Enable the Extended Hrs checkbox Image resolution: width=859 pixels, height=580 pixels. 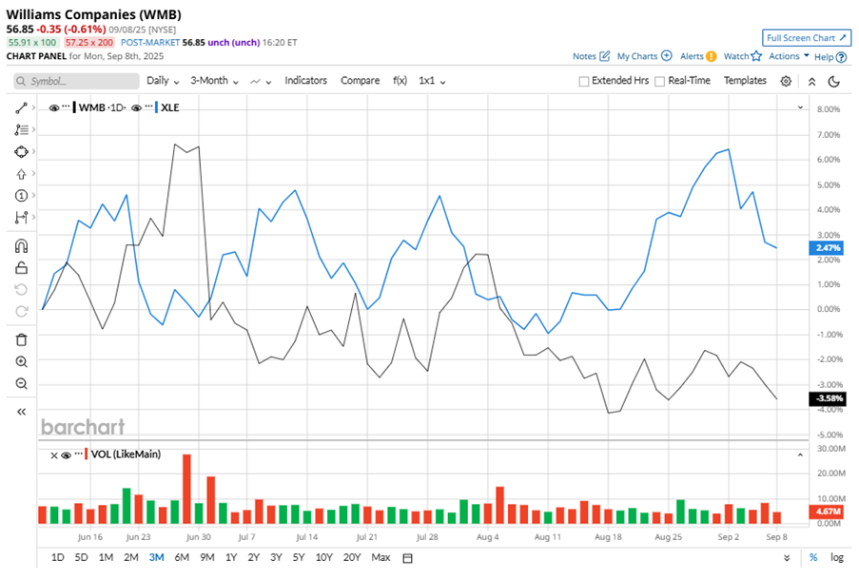584,81
